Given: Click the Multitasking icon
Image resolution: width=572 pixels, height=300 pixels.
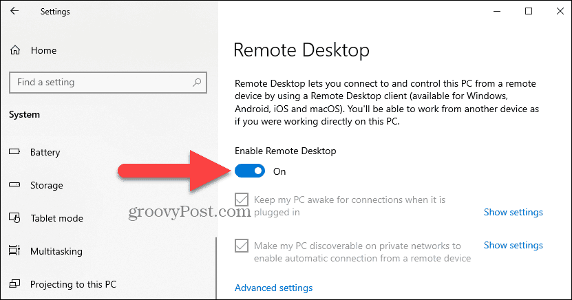Looking at the screenshot, I should point(14,250).
